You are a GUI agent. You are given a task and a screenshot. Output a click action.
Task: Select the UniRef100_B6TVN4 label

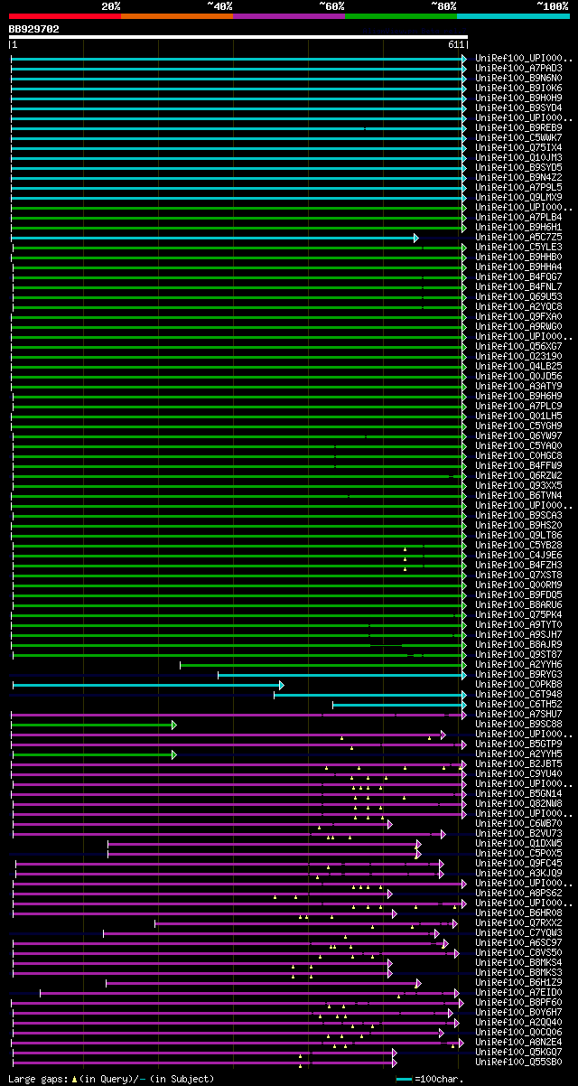pyautogui.click(x=519, y=495)
